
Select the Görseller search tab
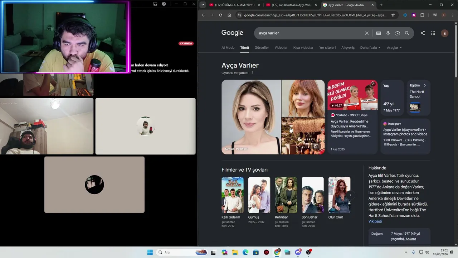[262, 48]
